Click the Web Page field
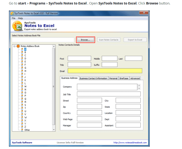 89,119
